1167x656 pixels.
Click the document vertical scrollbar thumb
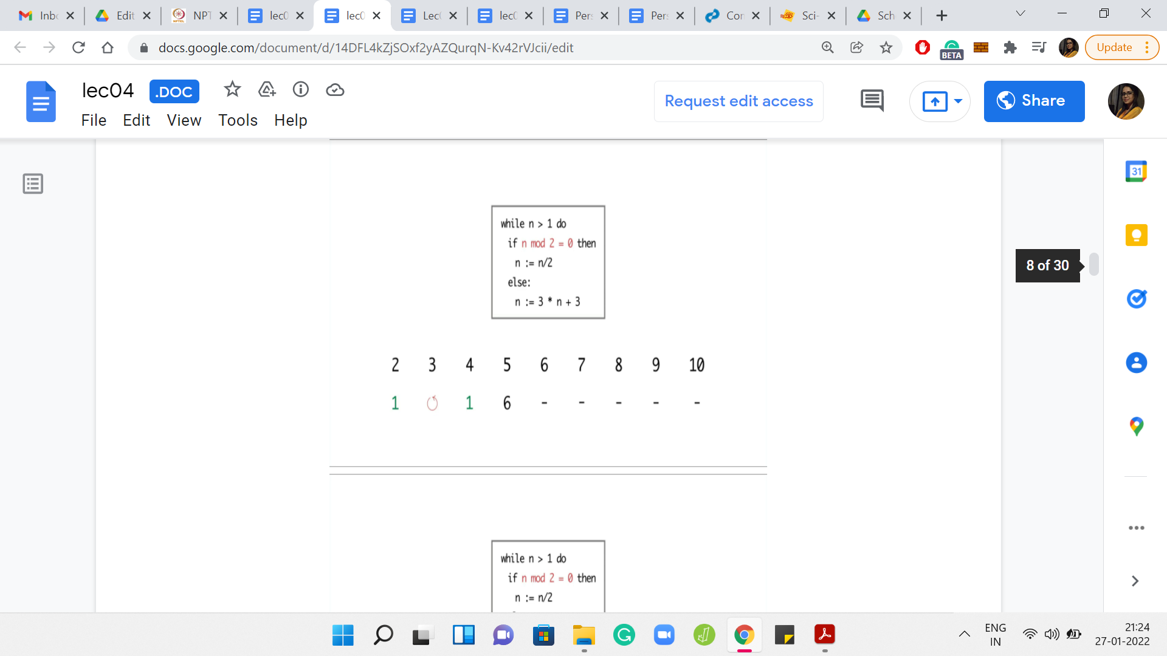click(1094, 265)
